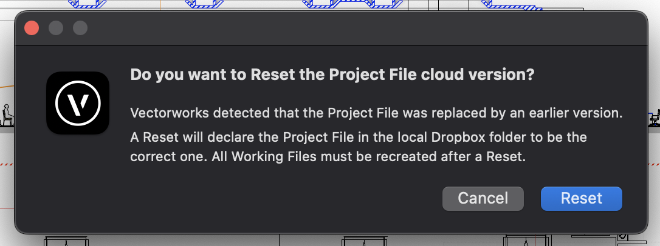Click the red dashed line left of dialog
This screenshot has width=660, height=246.
pos(6,164)
